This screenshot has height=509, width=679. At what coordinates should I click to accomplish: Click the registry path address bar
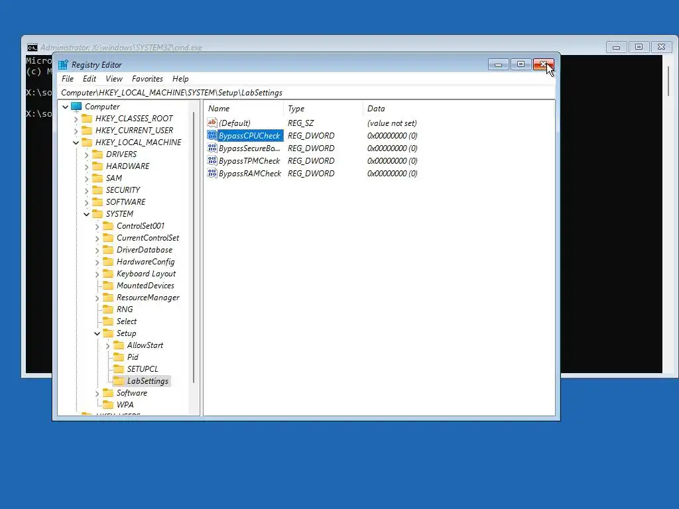(x=306, y=93)
